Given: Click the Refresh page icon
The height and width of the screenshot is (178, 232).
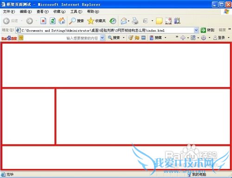Looking at the screenshot, I should [x=52, y=21].
